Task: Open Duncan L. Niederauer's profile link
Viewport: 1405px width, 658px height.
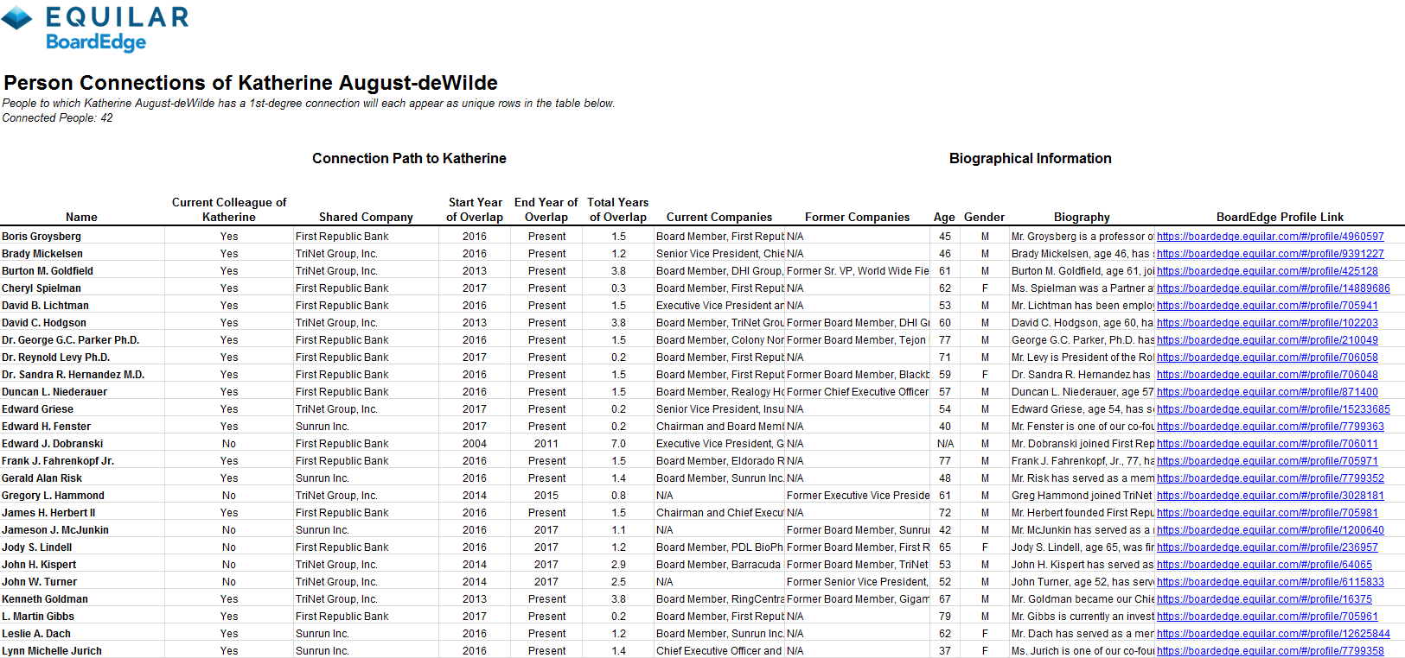Action: pos(1268,392)
